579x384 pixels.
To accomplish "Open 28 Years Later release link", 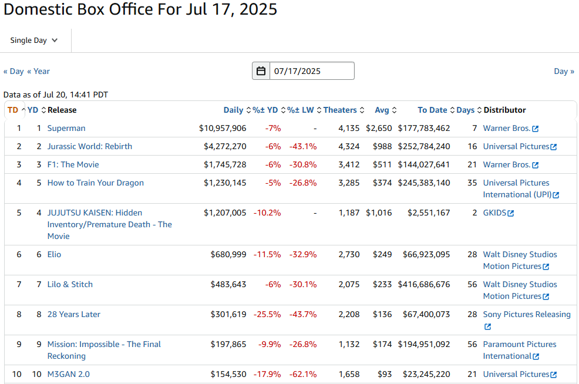I will pos(74,314).
